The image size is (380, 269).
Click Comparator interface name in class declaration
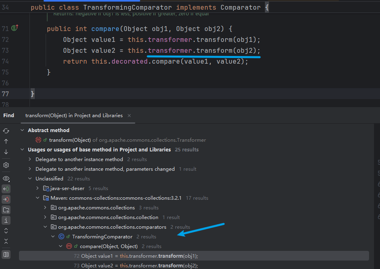point(240,8)
